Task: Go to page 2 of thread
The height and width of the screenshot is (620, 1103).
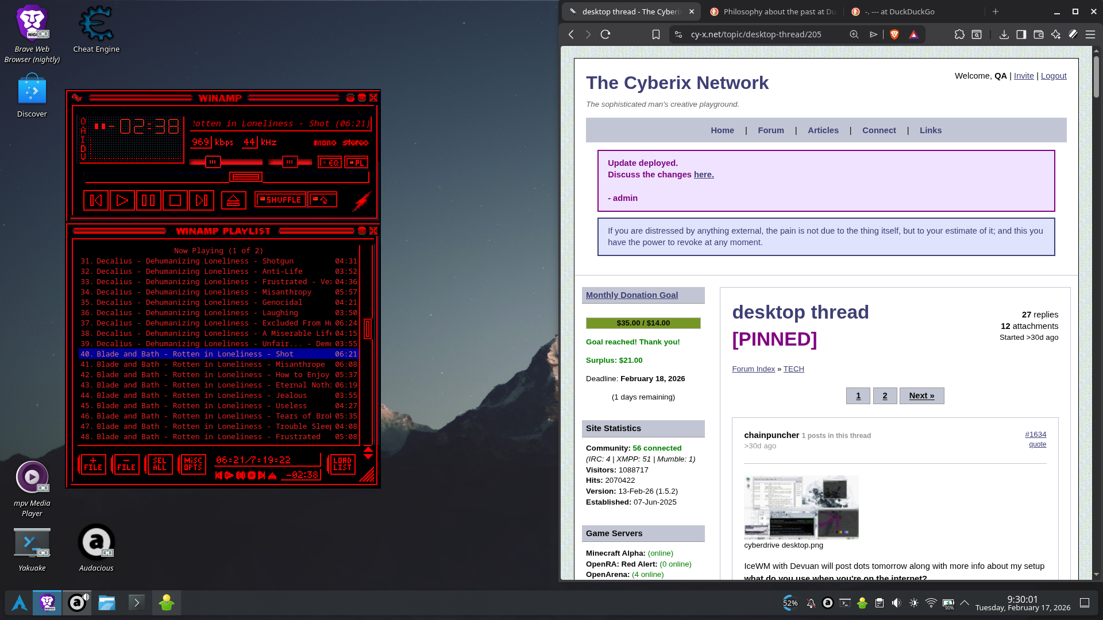Action: click(885, 396)
